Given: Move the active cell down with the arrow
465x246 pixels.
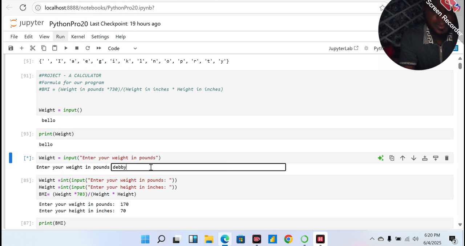Looking at the screenshot, I should click(413, 158).
